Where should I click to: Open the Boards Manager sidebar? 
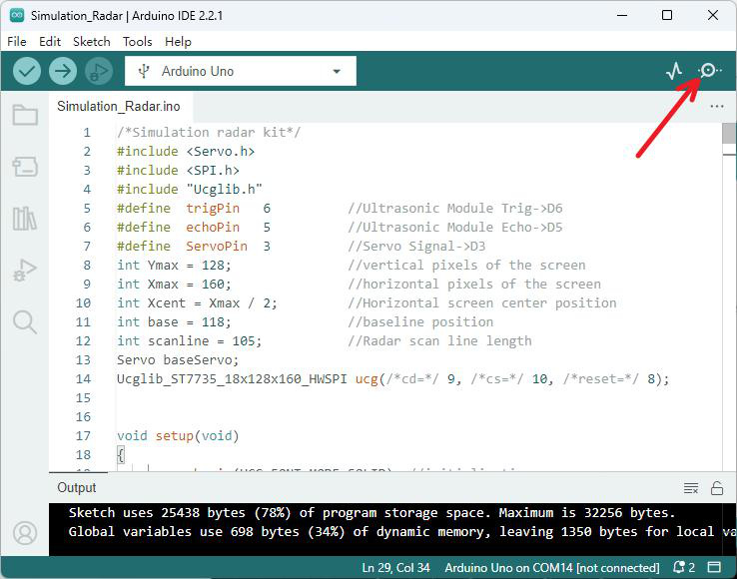pos(25,167)
